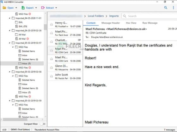Click sender address Mael.Pichereau@dexion.co.uk
Viewport: 177px width, 132px height.
point(126,29)
